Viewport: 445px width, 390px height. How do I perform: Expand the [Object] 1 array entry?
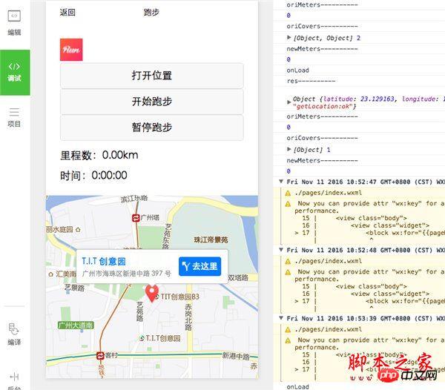(x=289, y=149)
